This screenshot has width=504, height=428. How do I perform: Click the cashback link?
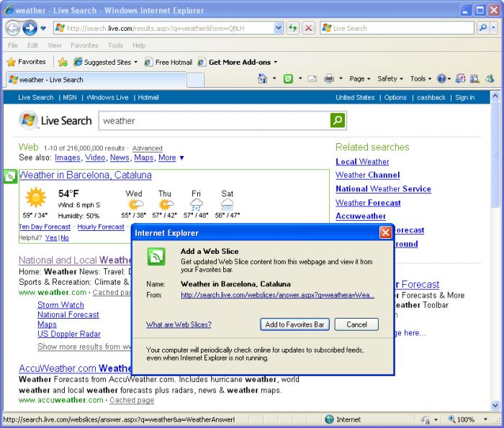pos(431,97)
